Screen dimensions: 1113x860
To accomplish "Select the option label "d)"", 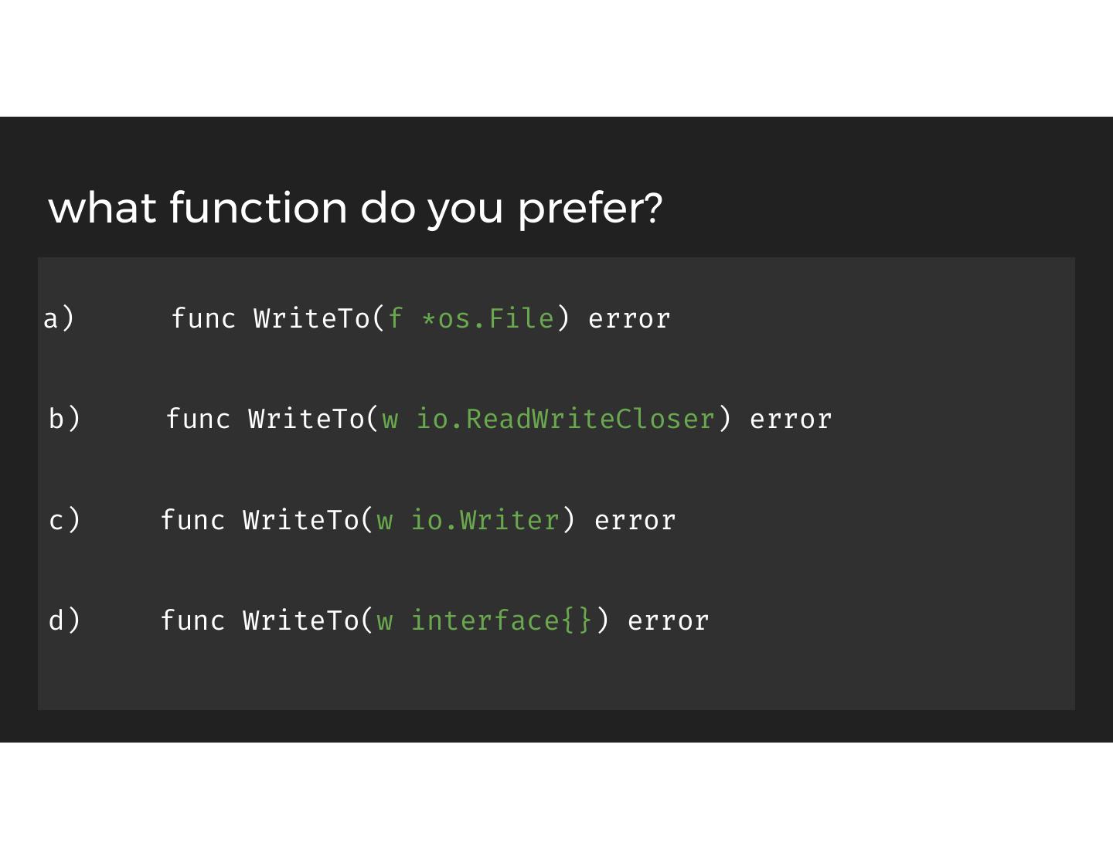I will pyautogui.click(x=64, y=620).
